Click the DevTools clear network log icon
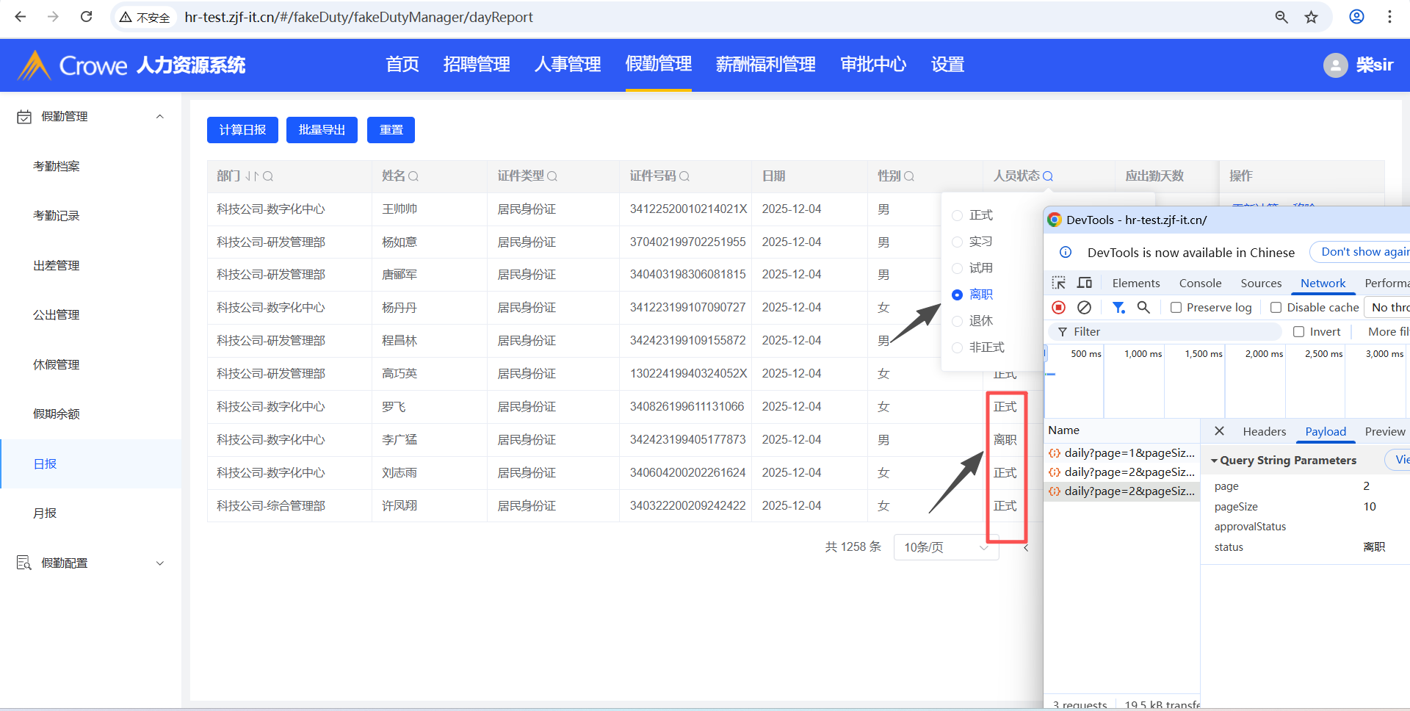 coord(1084,308)
